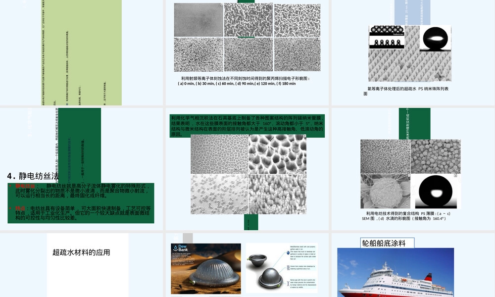Select the cruise ship photo slide
This screenshot has width=495, height=297.
click(413, 265)
